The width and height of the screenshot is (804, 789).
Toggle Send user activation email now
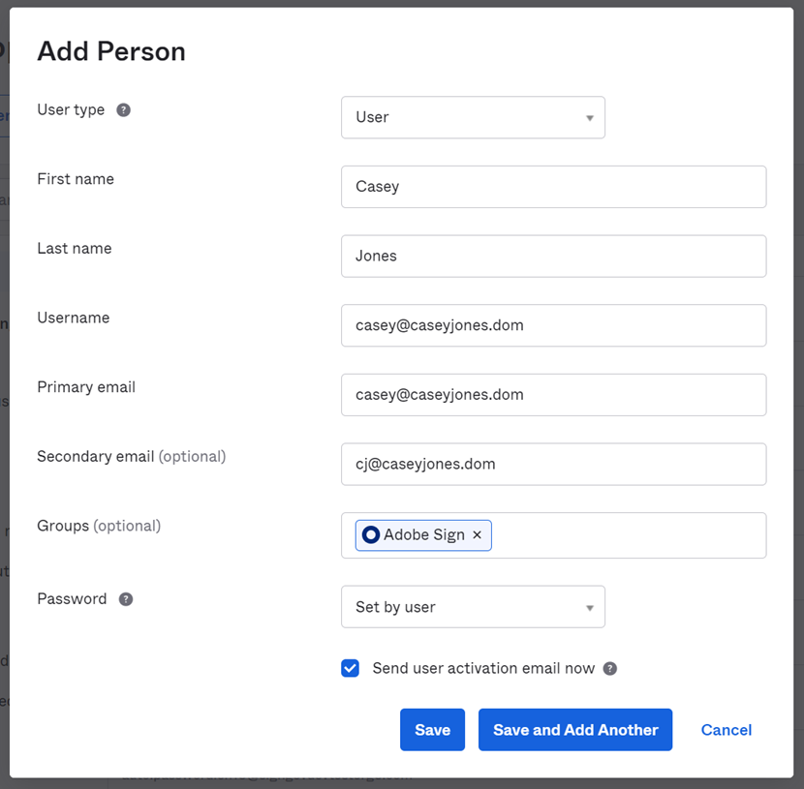tap(351, 668)
